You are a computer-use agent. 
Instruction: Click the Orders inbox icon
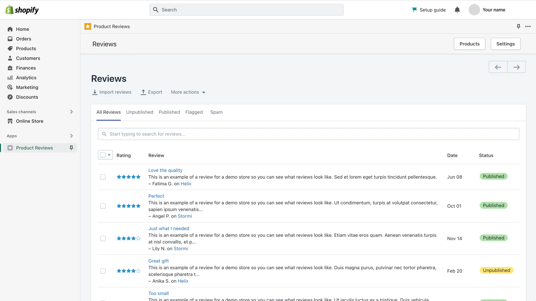(10, 39)
